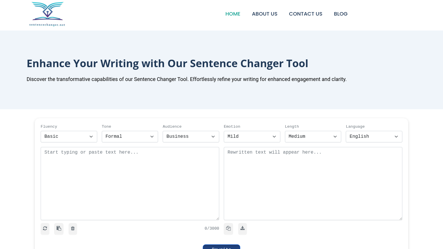Open the ABOUT US page

click(x=264, y=14)
